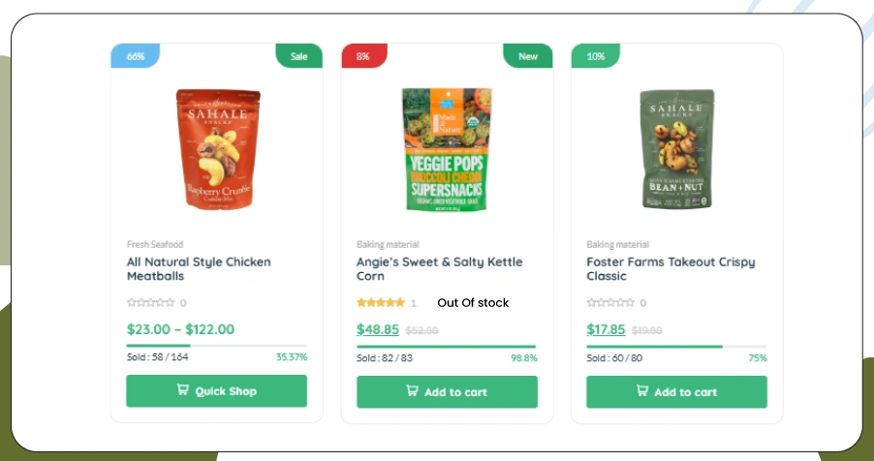Add Angie's Kettle Corn to cart

(446, 391)
